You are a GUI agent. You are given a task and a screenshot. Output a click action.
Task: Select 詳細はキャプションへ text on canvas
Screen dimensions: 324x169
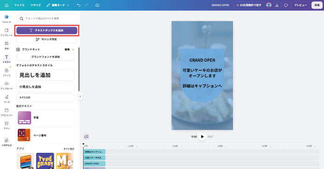(202, 86)
